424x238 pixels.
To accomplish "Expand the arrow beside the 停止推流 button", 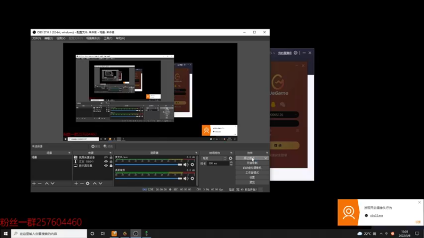I will click(266, 158).
